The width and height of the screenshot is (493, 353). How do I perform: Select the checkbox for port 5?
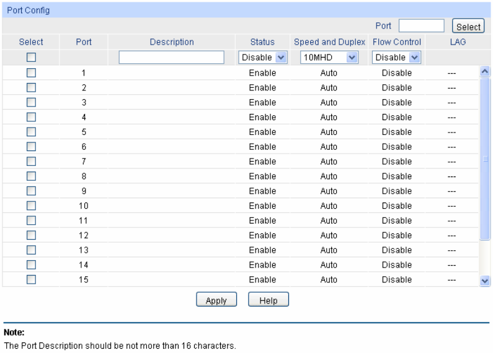tap(31, 132)
